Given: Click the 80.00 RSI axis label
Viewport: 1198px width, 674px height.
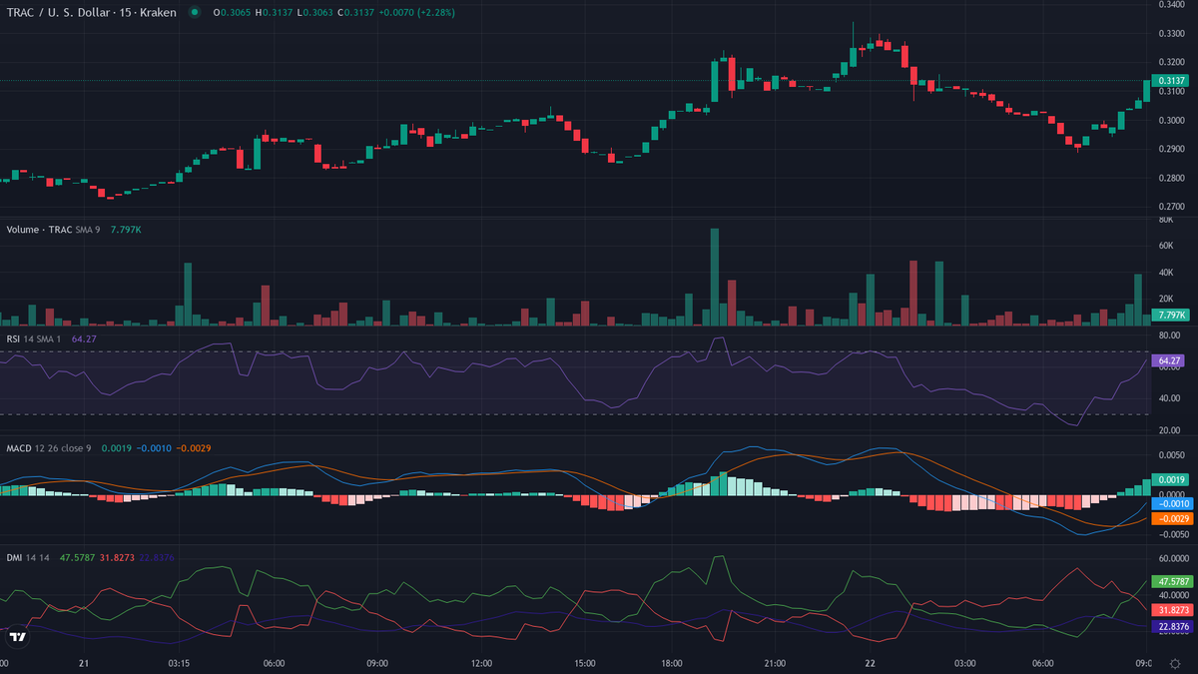Looking at the screenshot, I should 1168,336.
